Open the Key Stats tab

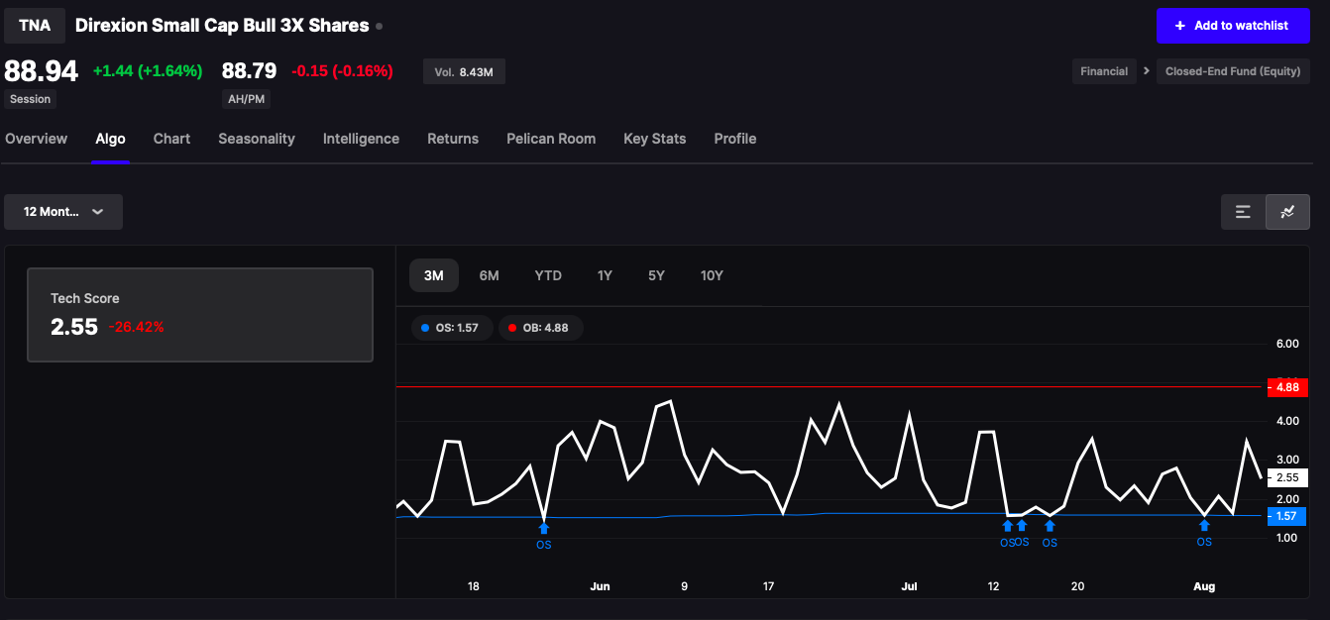coord(654,139)
